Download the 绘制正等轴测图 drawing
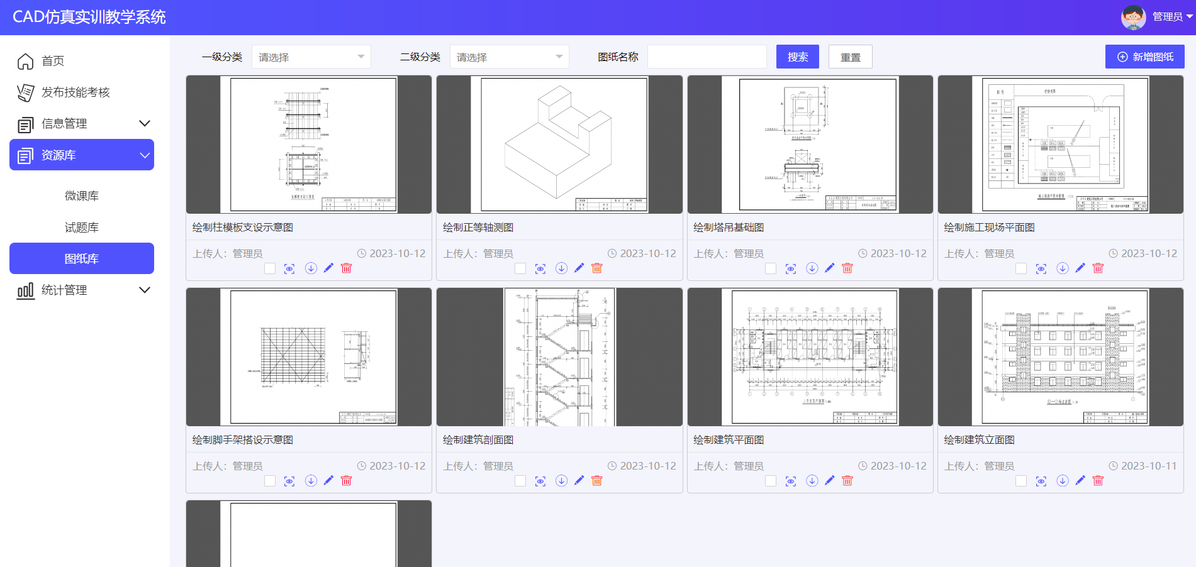This screenshot has height=567, width=1196. (x=562, y=268)
